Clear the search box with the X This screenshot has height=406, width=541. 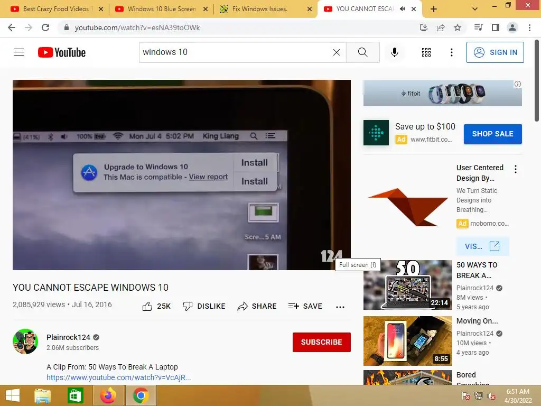click(337, 52)
